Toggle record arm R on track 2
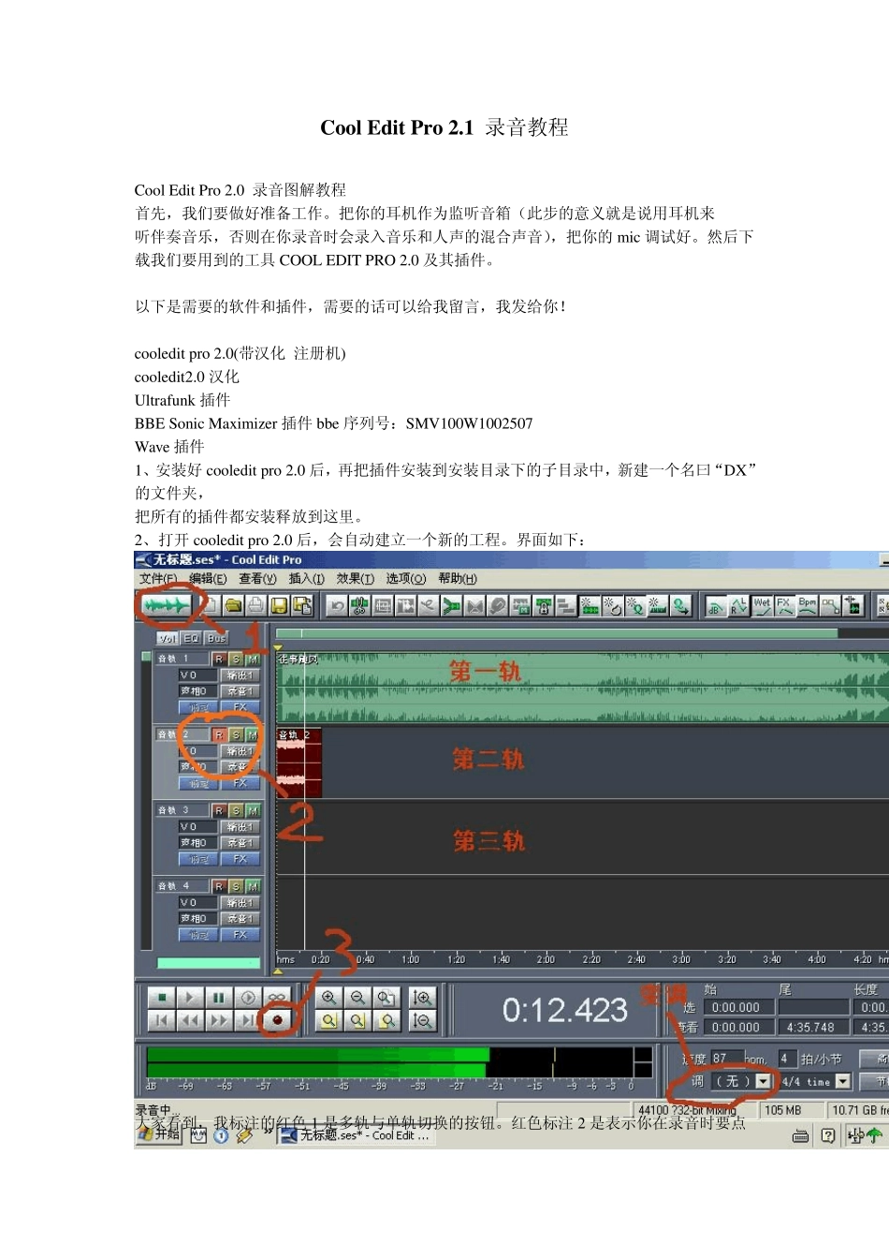Viewport: 889px width, 1259px height. [x=219, y=735]
